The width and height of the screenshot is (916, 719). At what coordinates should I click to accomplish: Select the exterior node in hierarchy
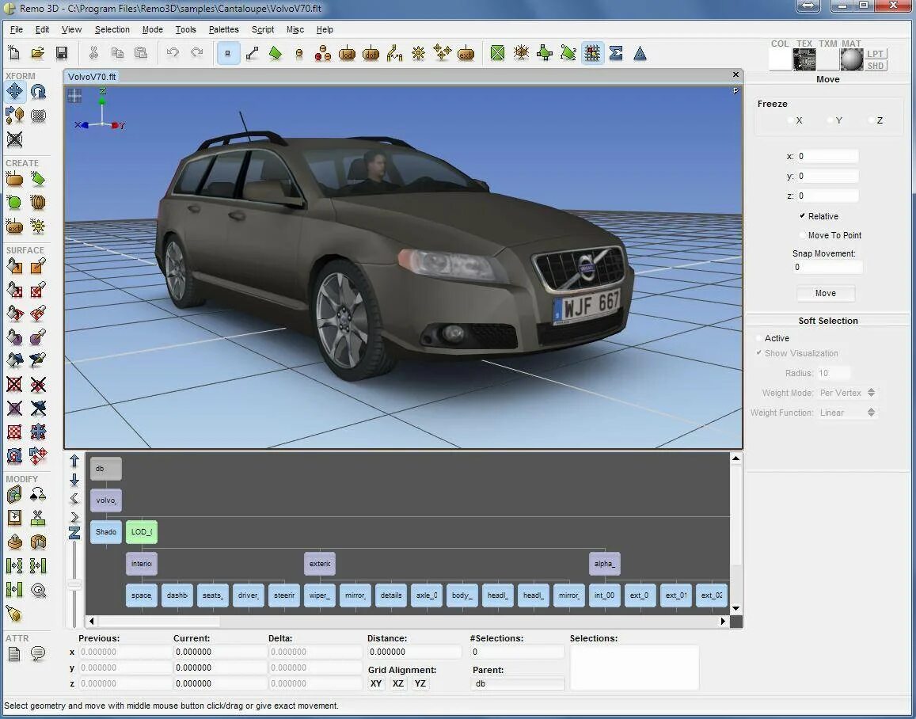point(320,564)
